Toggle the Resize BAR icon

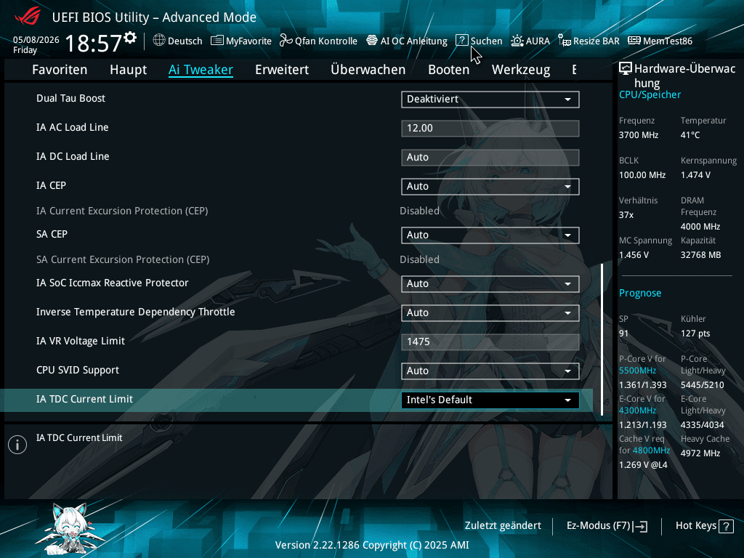tap(564, 41)
